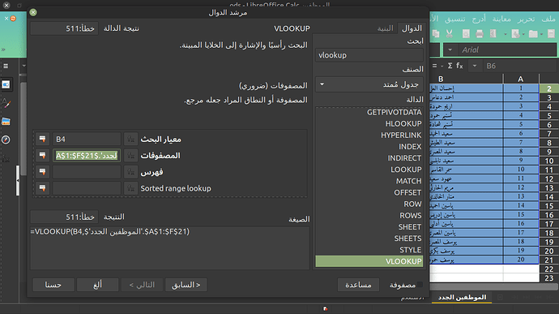Click the search field containing vlookup
This screenshot has width=559, height=314.
[x=369, y=55]
